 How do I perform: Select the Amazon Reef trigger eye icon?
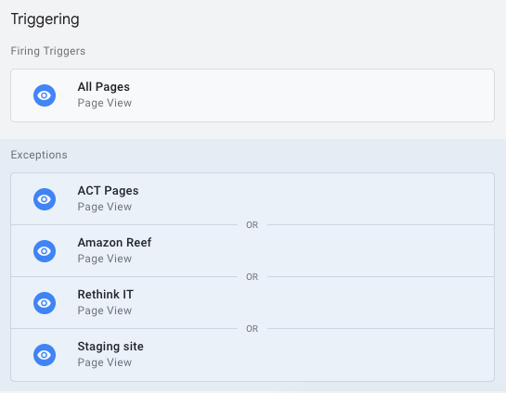pyautogui.click(x=45, y=251)
